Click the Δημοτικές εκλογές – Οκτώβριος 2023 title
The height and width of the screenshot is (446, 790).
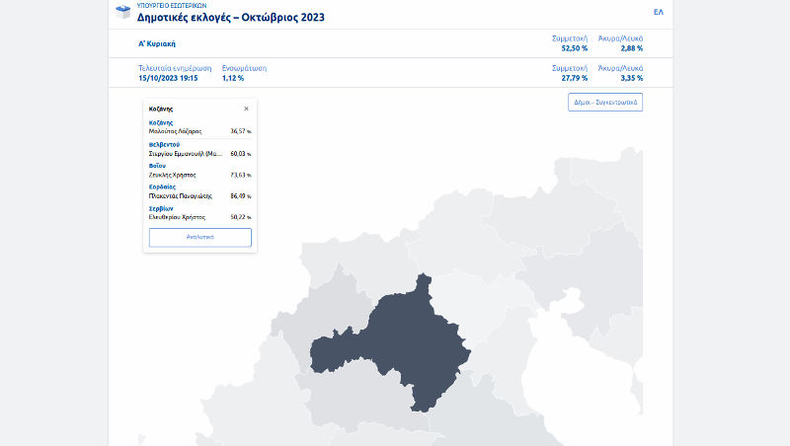point(230,18)
